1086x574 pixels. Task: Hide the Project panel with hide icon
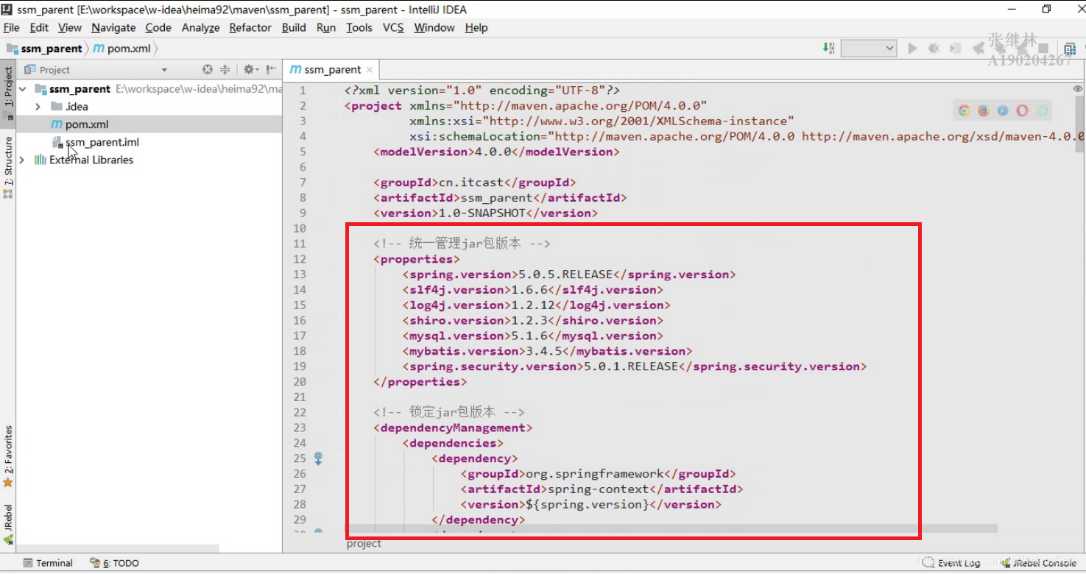point(271,69)
